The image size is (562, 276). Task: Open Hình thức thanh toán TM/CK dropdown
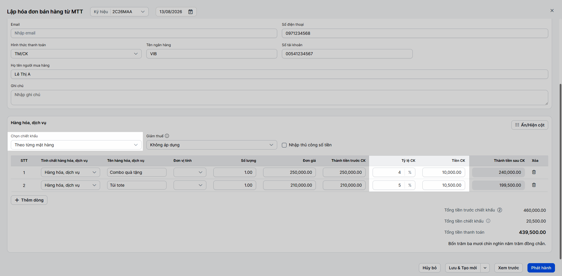[x=76, y=54]
